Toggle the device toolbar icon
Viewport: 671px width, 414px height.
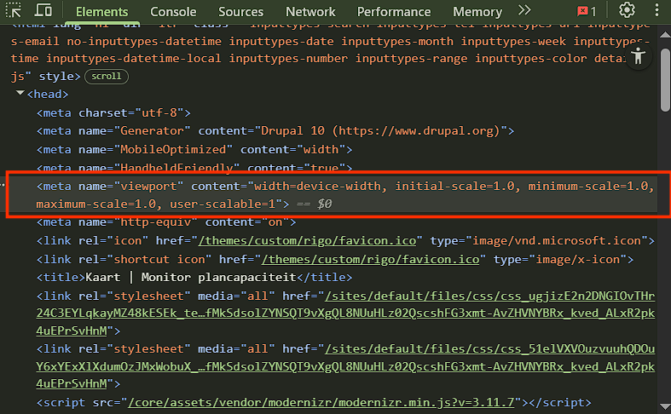pos(43,11)
